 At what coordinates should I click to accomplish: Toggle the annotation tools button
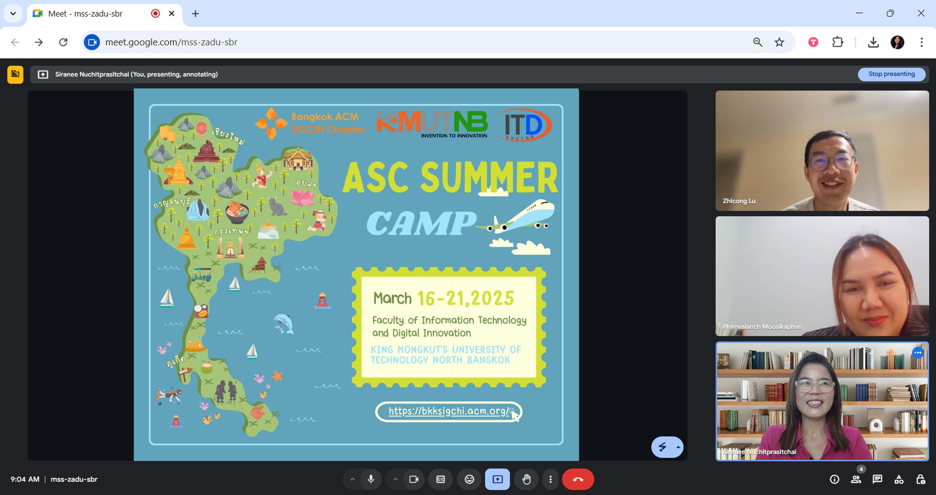tap(662, 447)
